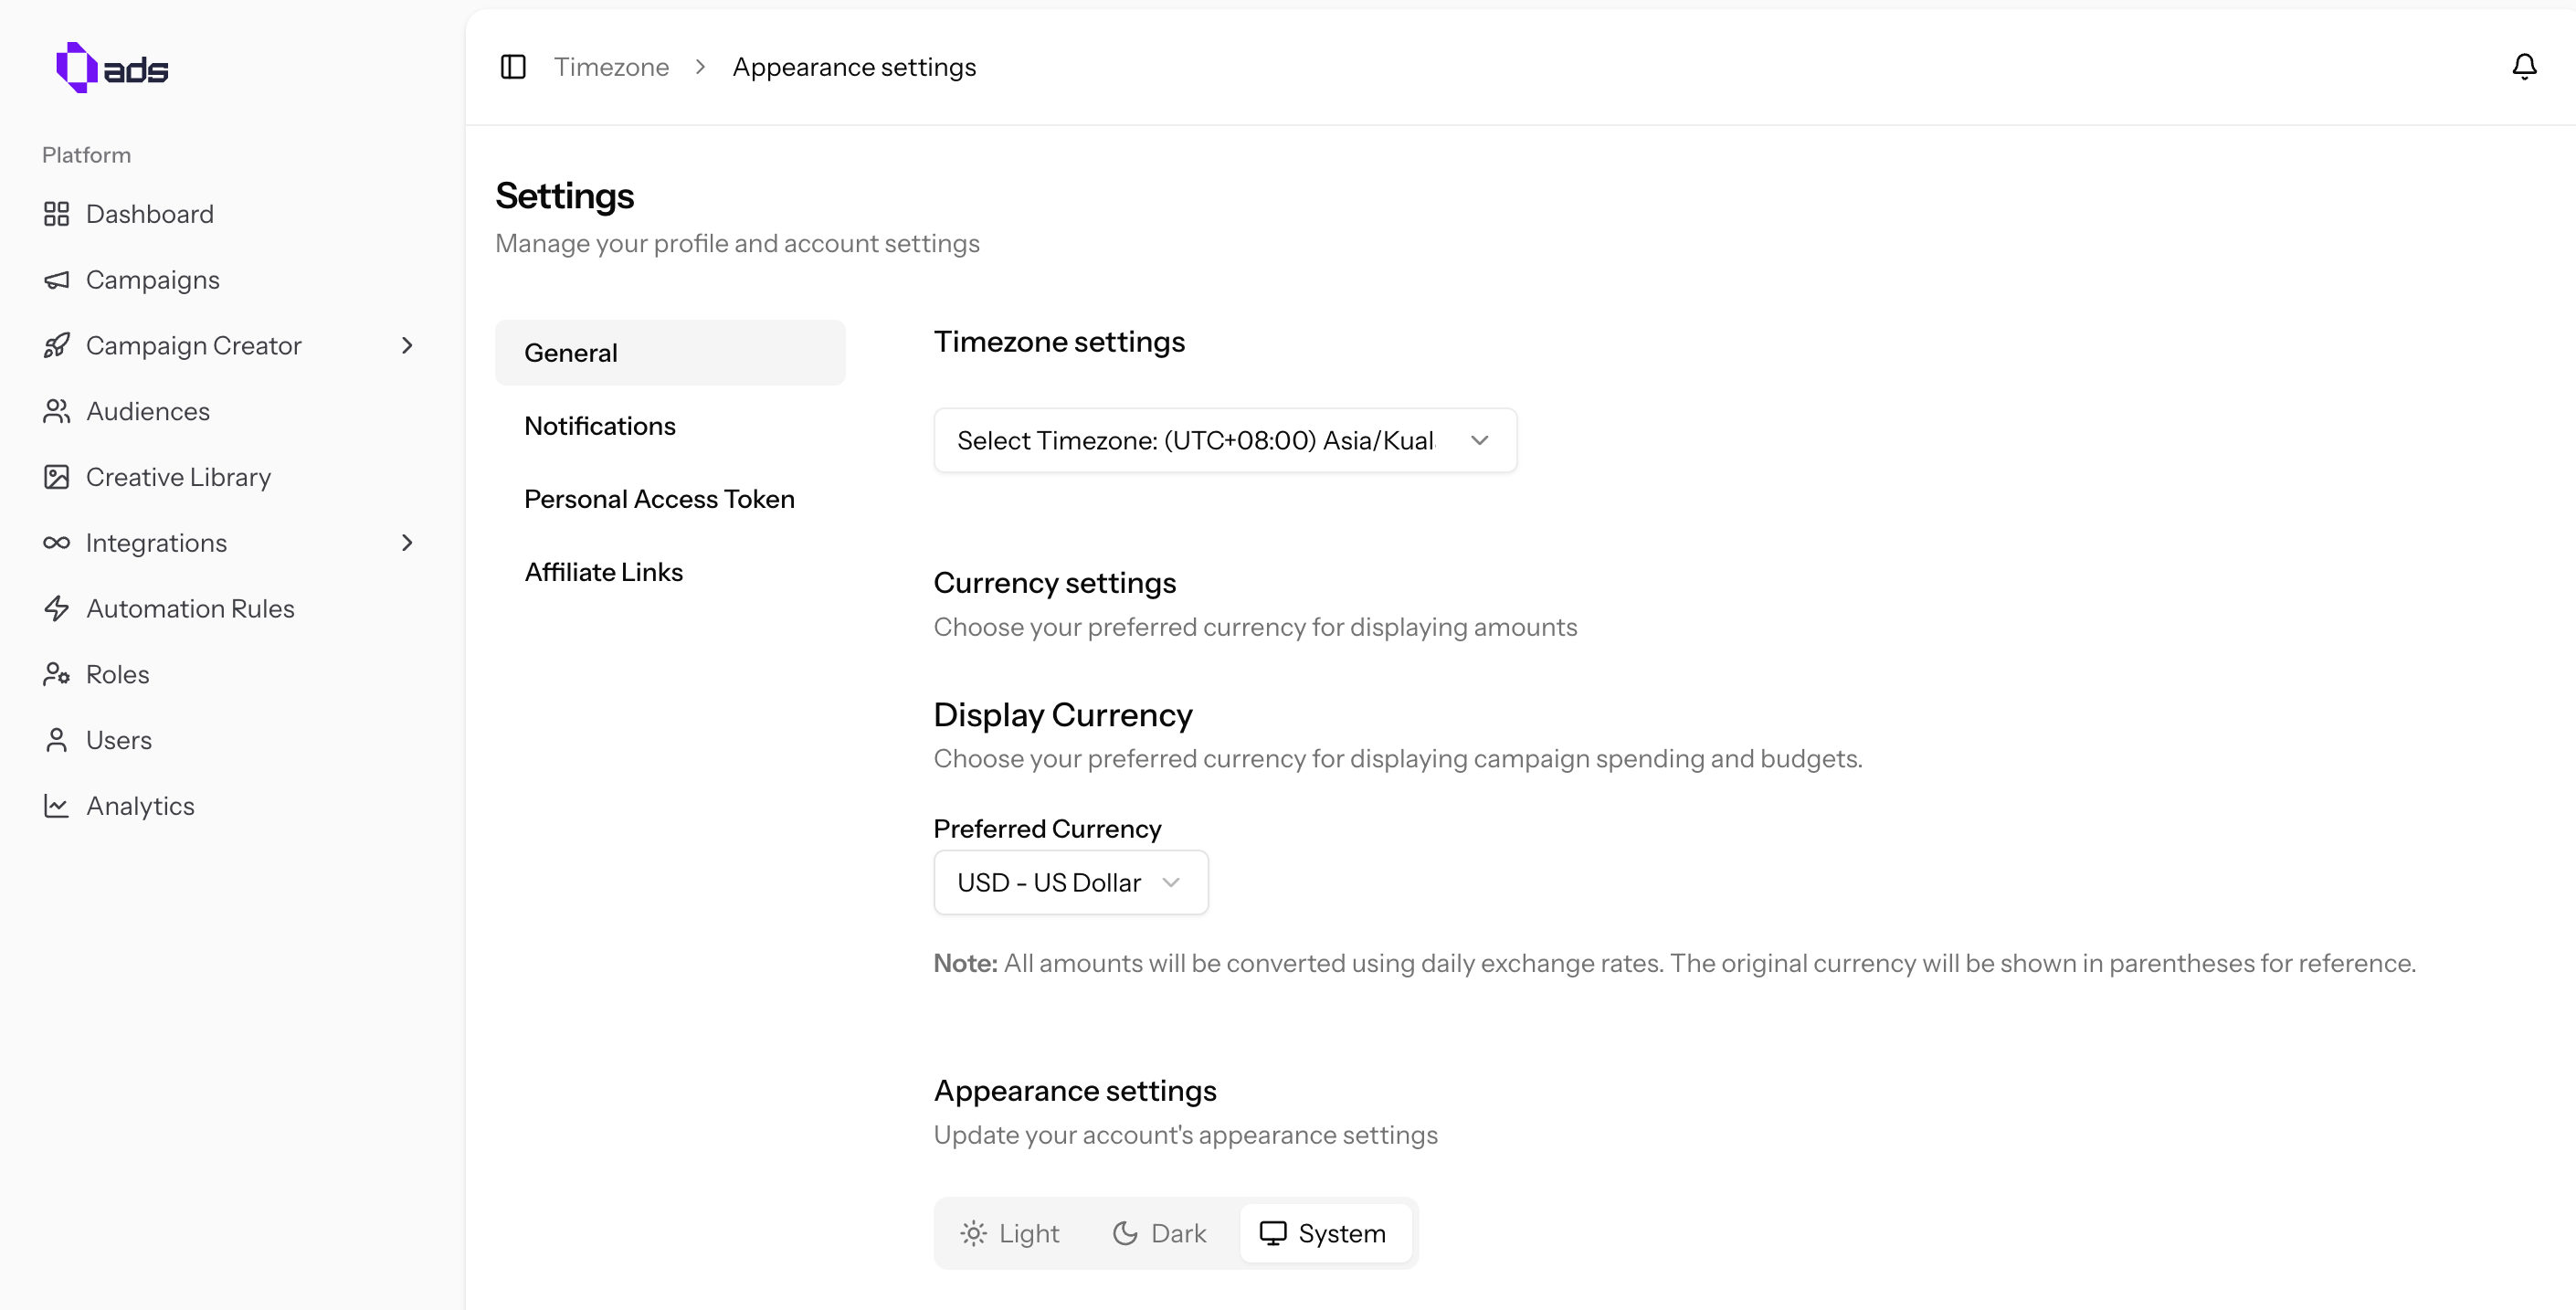
Task: Select System appearance option
Action: tap(1323, 1233)
